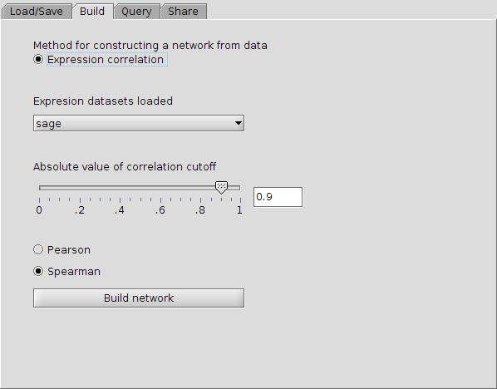Click the Spearman label text
This screenshot has height=389, width=497.
pyautogui.click(x=74, y=272)
